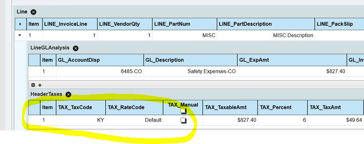Select the tax percent value 6
The height and width of the screenshot is (144, 364).
click(x=282, y=120)
